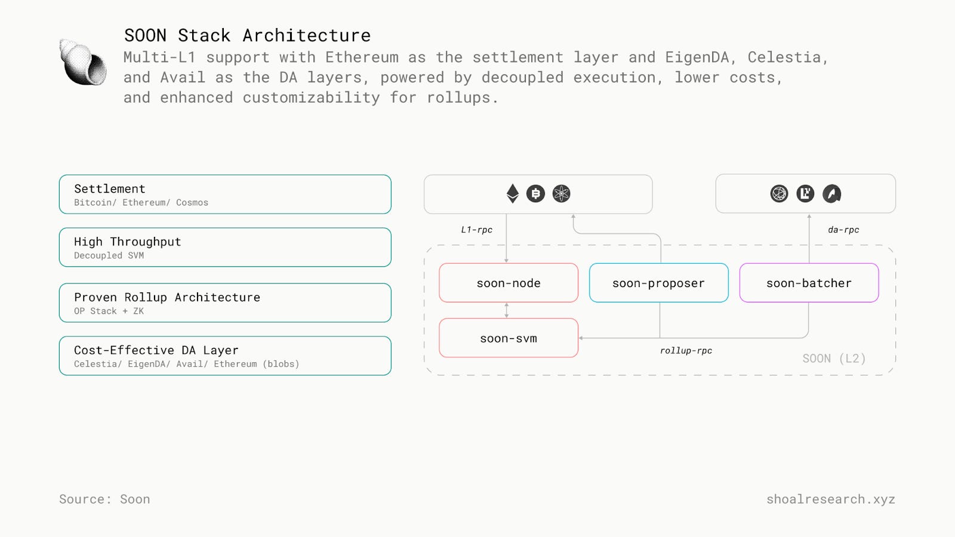955x537 pixels.
Task: Click the Celestia square logo icon
Action: coord(805,193)
